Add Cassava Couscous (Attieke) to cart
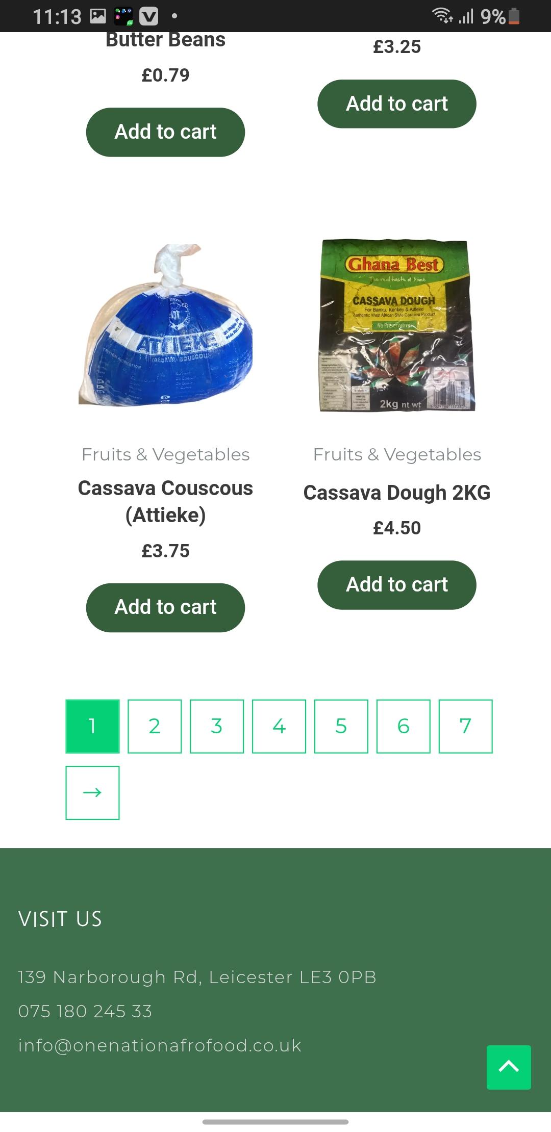 [165, 607]
